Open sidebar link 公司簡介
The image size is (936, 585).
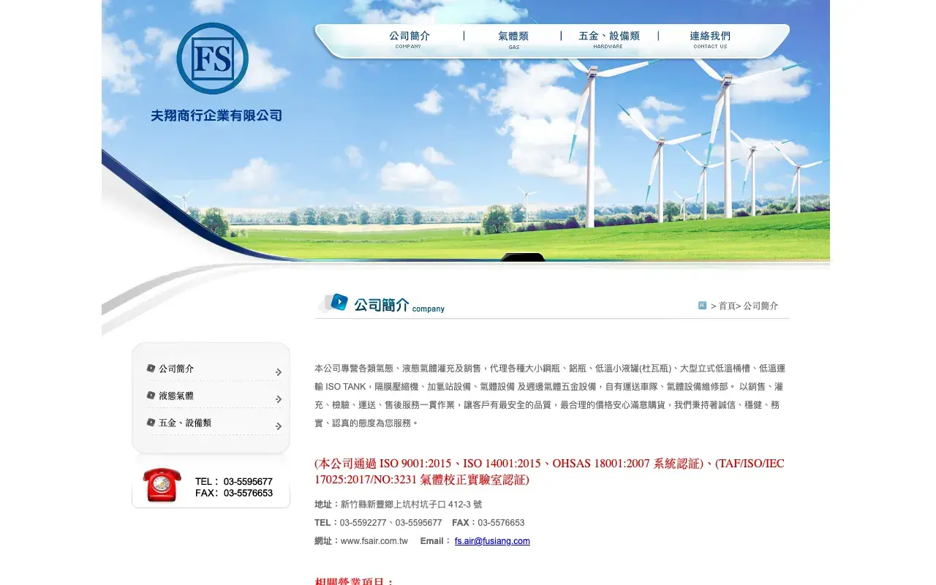tap(176, 369)
